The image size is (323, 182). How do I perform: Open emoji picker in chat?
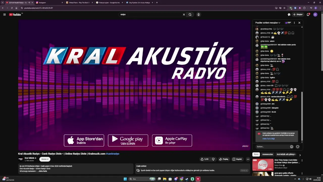(292, 147)
